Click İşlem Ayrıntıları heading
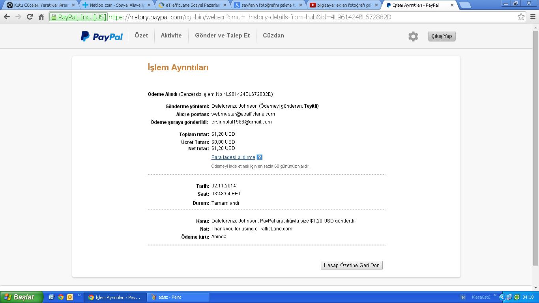The width and height of the screenshot is (539, 303). click(178, 67)
